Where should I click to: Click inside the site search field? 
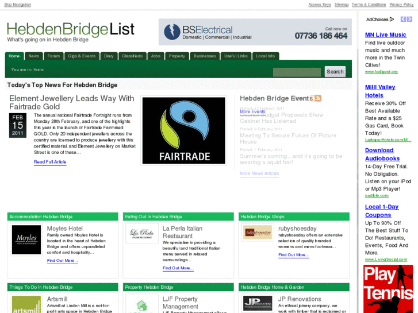pos(297,72)
